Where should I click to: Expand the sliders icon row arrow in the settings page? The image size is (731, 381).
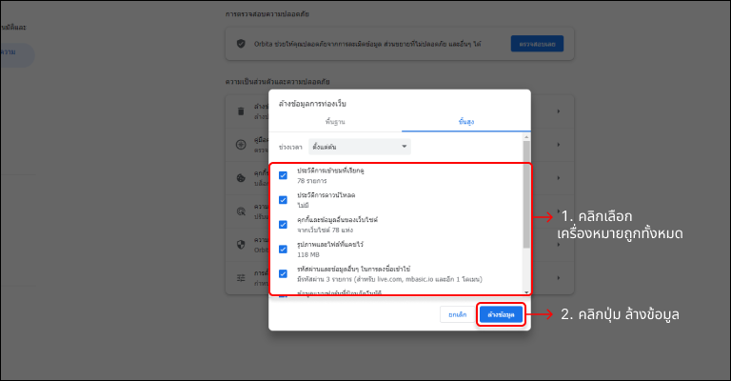point(558,278)
